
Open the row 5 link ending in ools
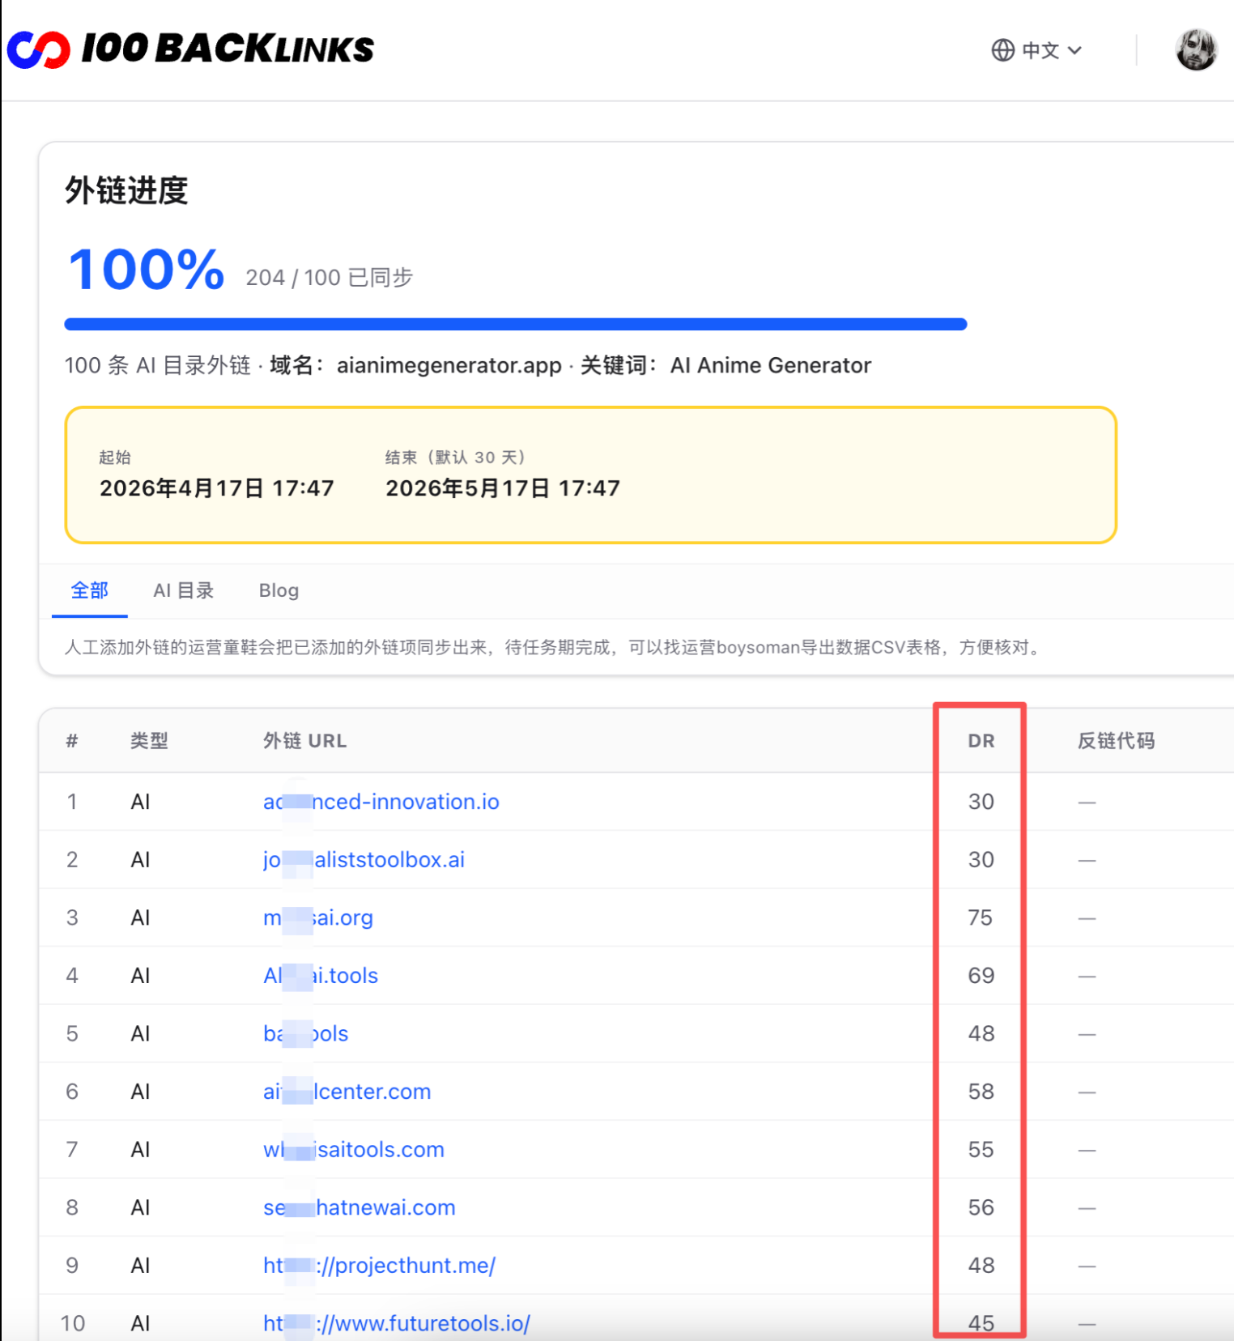(x=306, y=1033)
